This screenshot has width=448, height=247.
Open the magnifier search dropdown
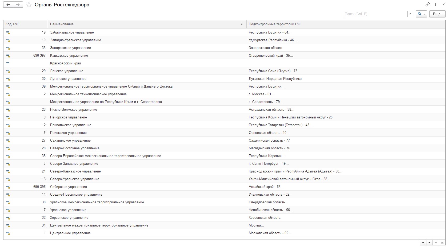(421, 14)
